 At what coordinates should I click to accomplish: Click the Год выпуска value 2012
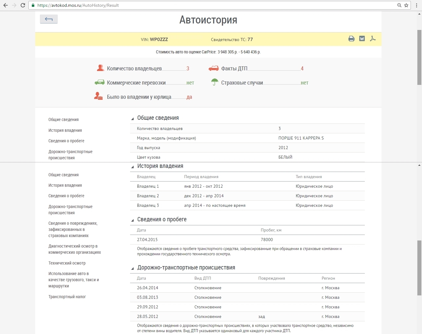[283, 148]
